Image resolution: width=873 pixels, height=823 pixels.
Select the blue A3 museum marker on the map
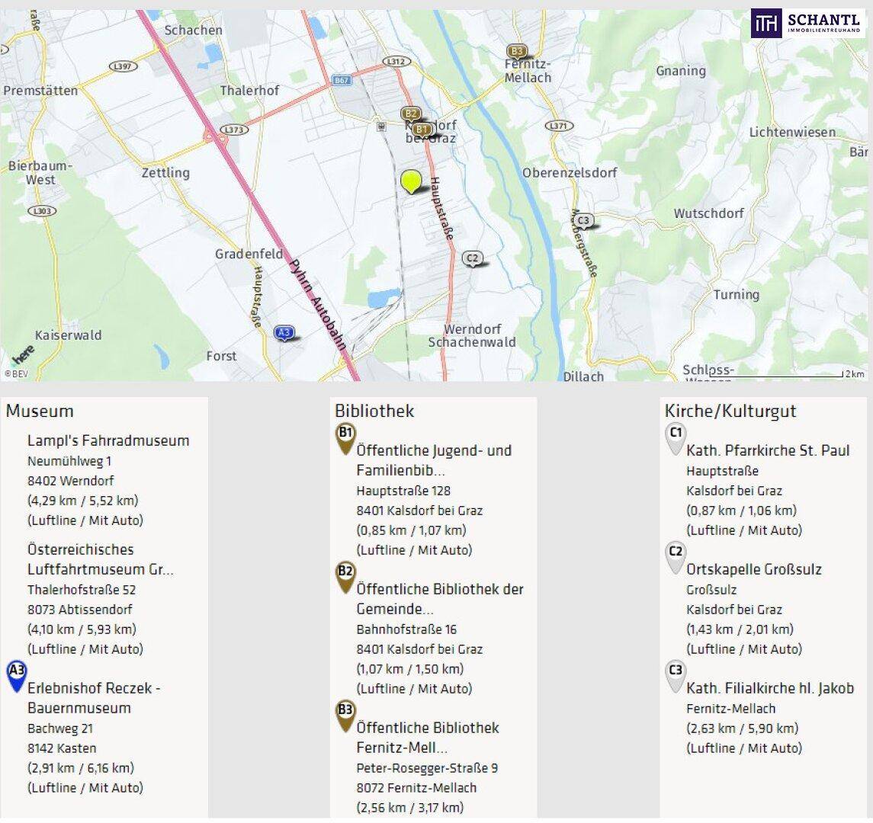284,333
